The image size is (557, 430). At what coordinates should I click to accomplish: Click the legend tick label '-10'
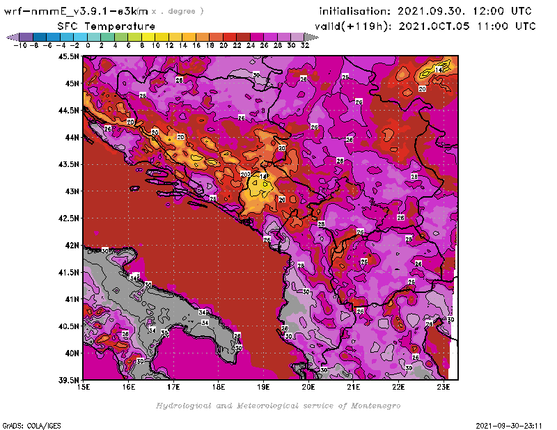click(20, 45)
